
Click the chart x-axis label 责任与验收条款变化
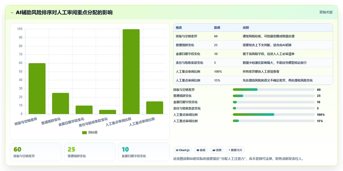tap(93, 122)
